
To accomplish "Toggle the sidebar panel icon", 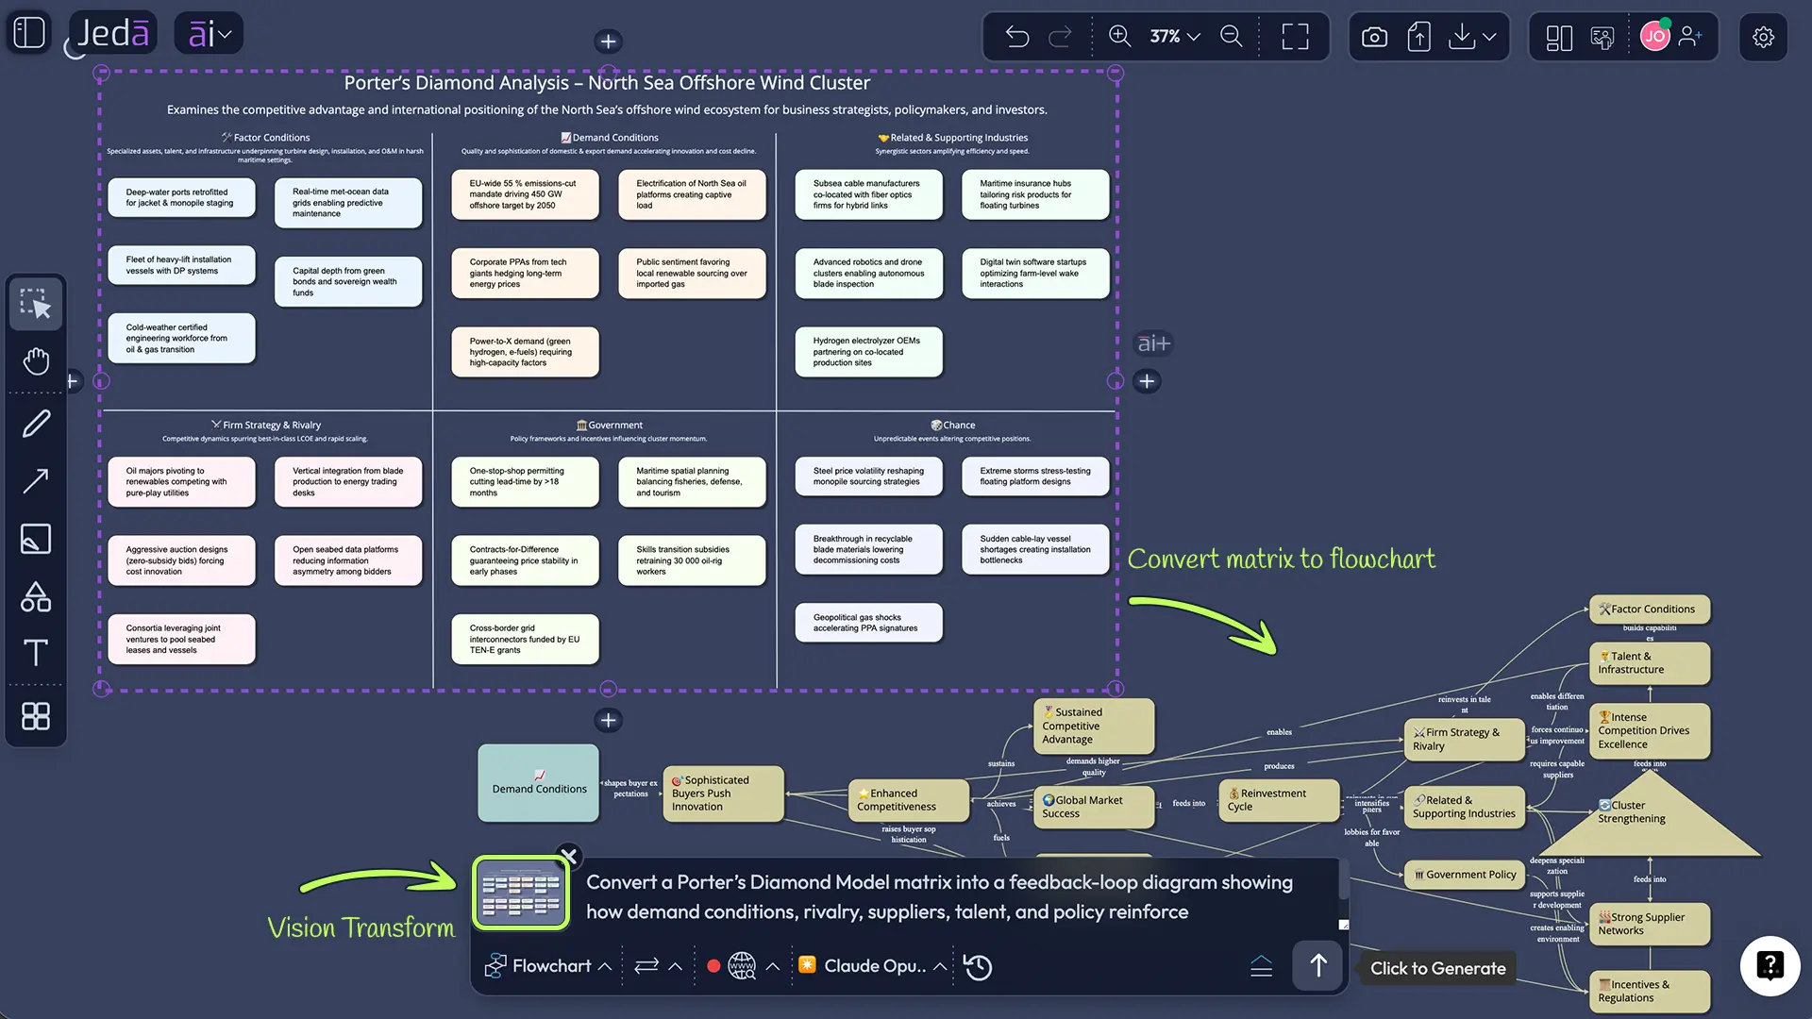I will (x=29, y=33).
